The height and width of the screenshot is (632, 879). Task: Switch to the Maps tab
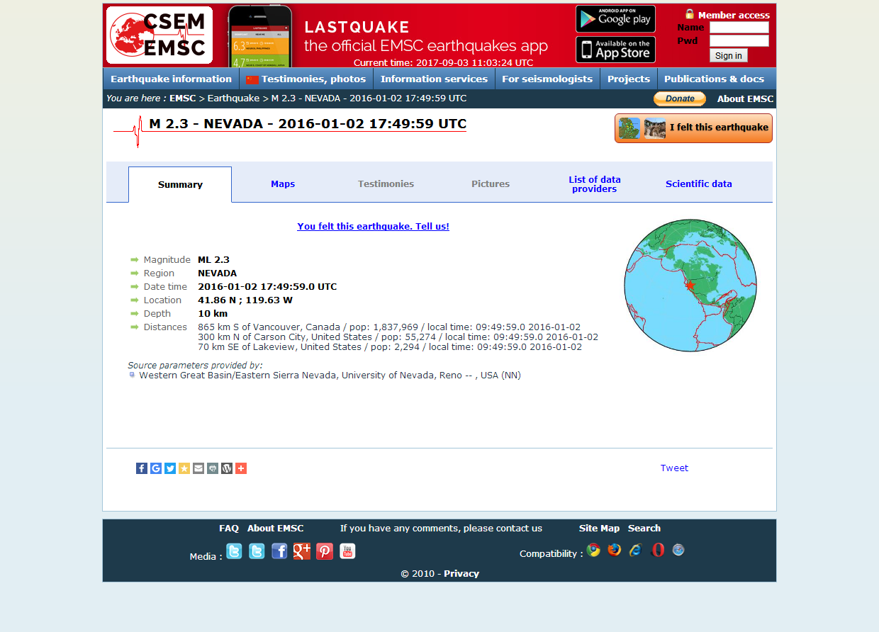click(283, 184)
